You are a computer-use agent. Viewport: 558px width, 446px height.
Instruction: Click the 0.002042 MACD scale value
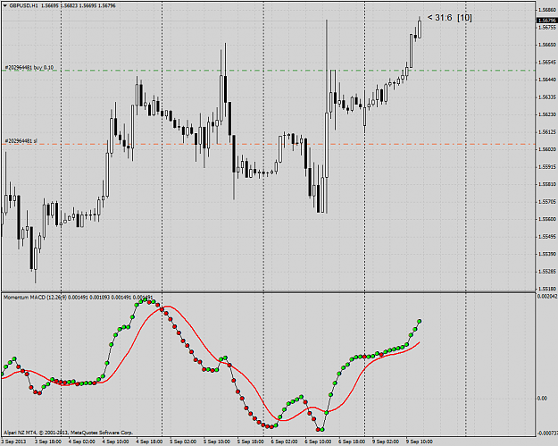point(547,297)
